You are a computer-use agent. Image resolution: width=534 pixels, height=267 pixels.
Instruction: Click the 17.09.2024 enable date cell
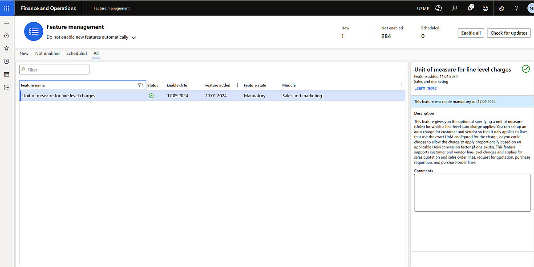[178, 95]
